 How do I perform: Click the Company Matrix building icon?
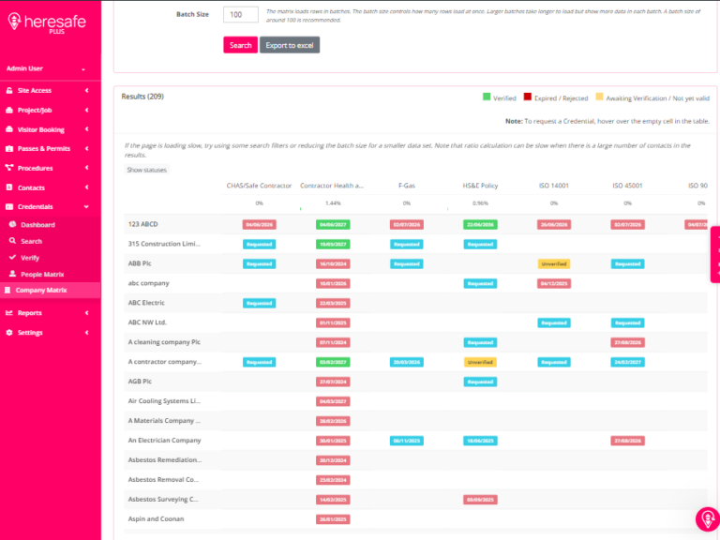tap(7, 291)
